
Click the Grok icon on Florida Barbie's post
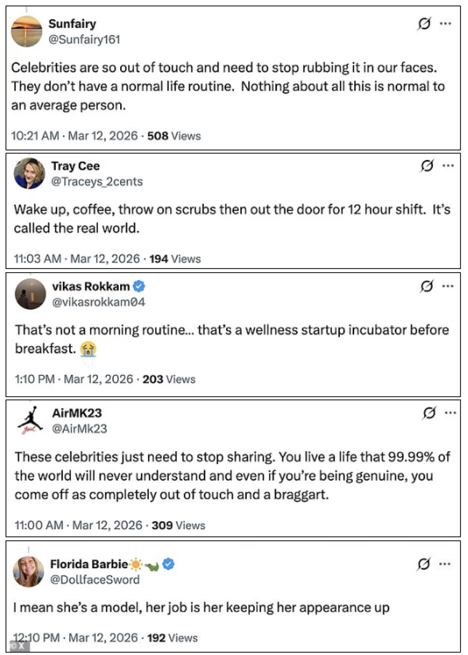(424, 564)
